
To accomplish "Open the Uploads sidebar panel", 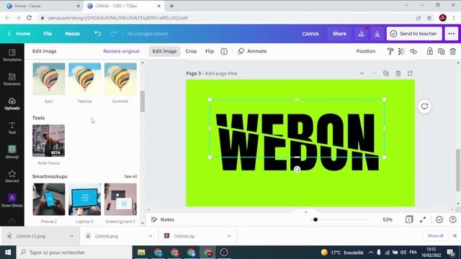I will pyautogui.click(x=12, y=104).
